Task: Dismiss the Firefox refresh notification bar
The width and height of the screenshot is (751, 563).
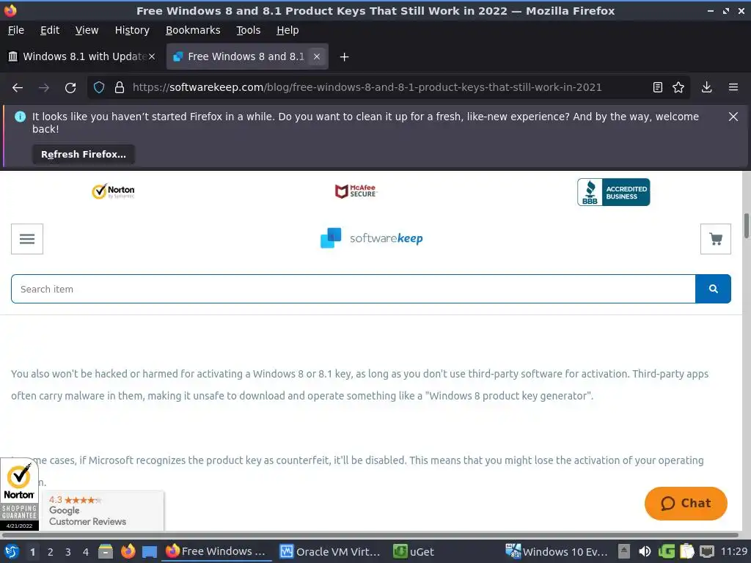Action: [733, 117]
